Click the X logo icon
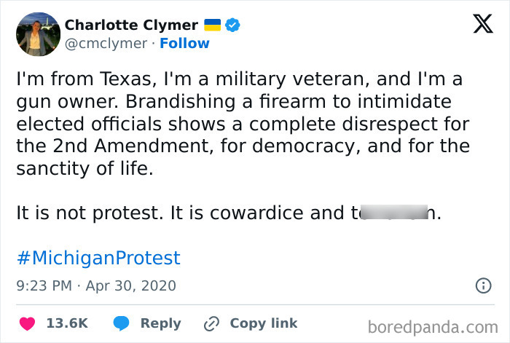The height and width of the screenshot is (343, 510). [x=477, y=25]
